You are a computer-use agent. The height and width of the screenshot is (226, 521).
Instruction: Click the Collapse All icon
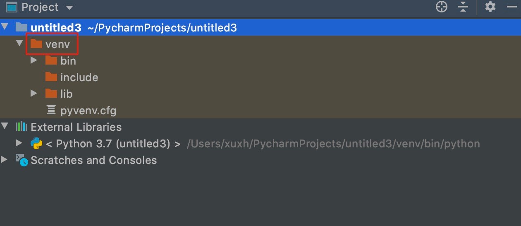pos(463,7)
